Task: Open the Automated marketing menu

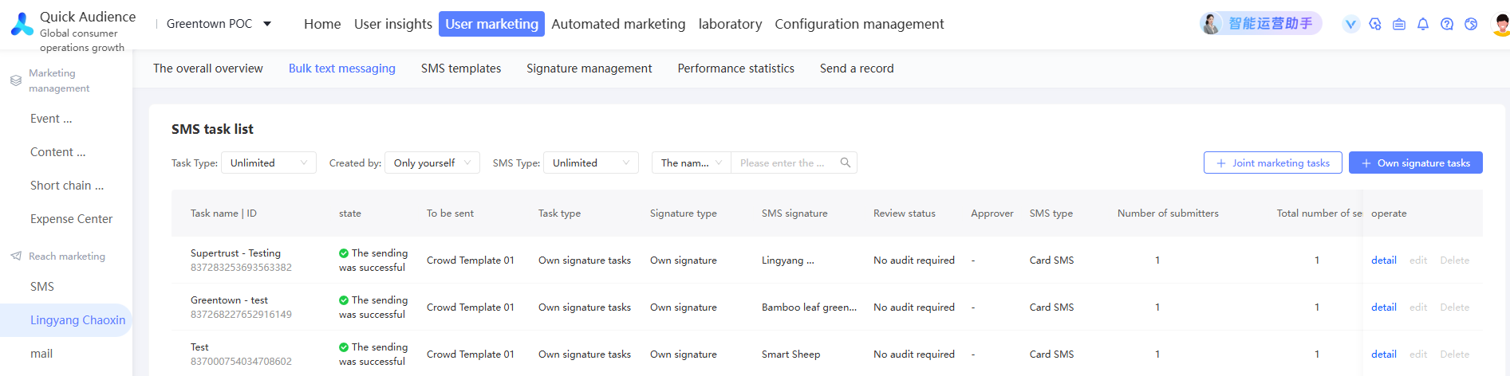Action: [x=618, y=24]
